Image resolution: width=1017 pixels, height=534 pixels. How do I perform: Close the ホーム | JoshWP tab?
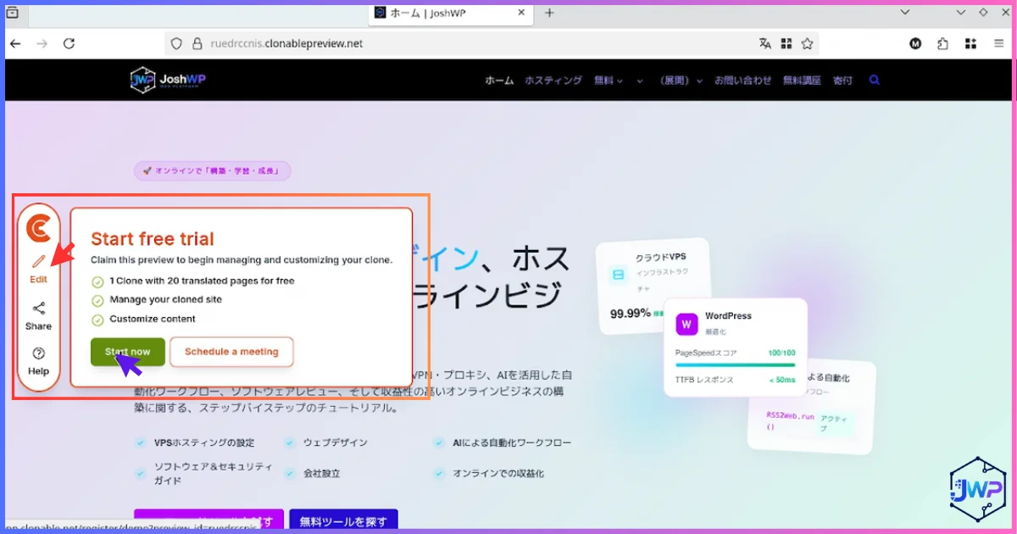coord(521,13)
